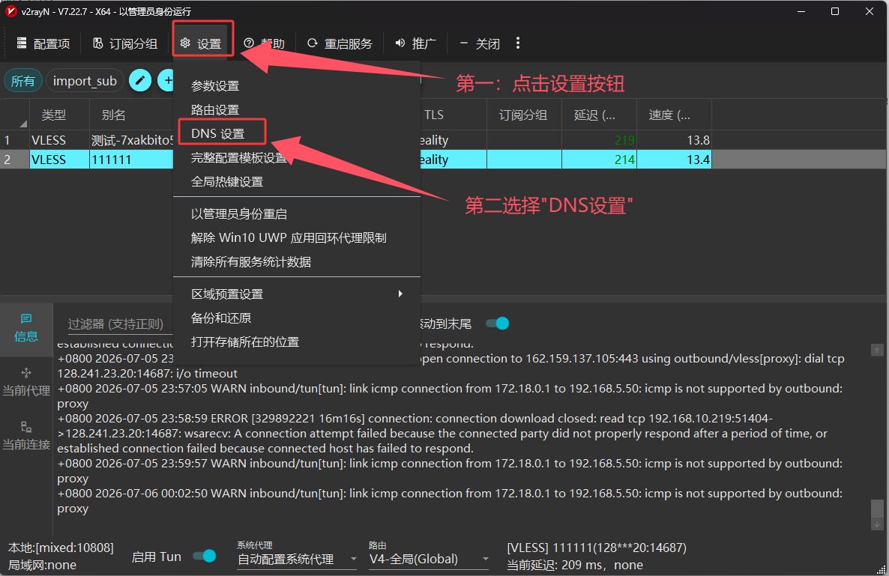Click the 设置 gear button
The width and height of the screenshot is (889, 576).
201,43
